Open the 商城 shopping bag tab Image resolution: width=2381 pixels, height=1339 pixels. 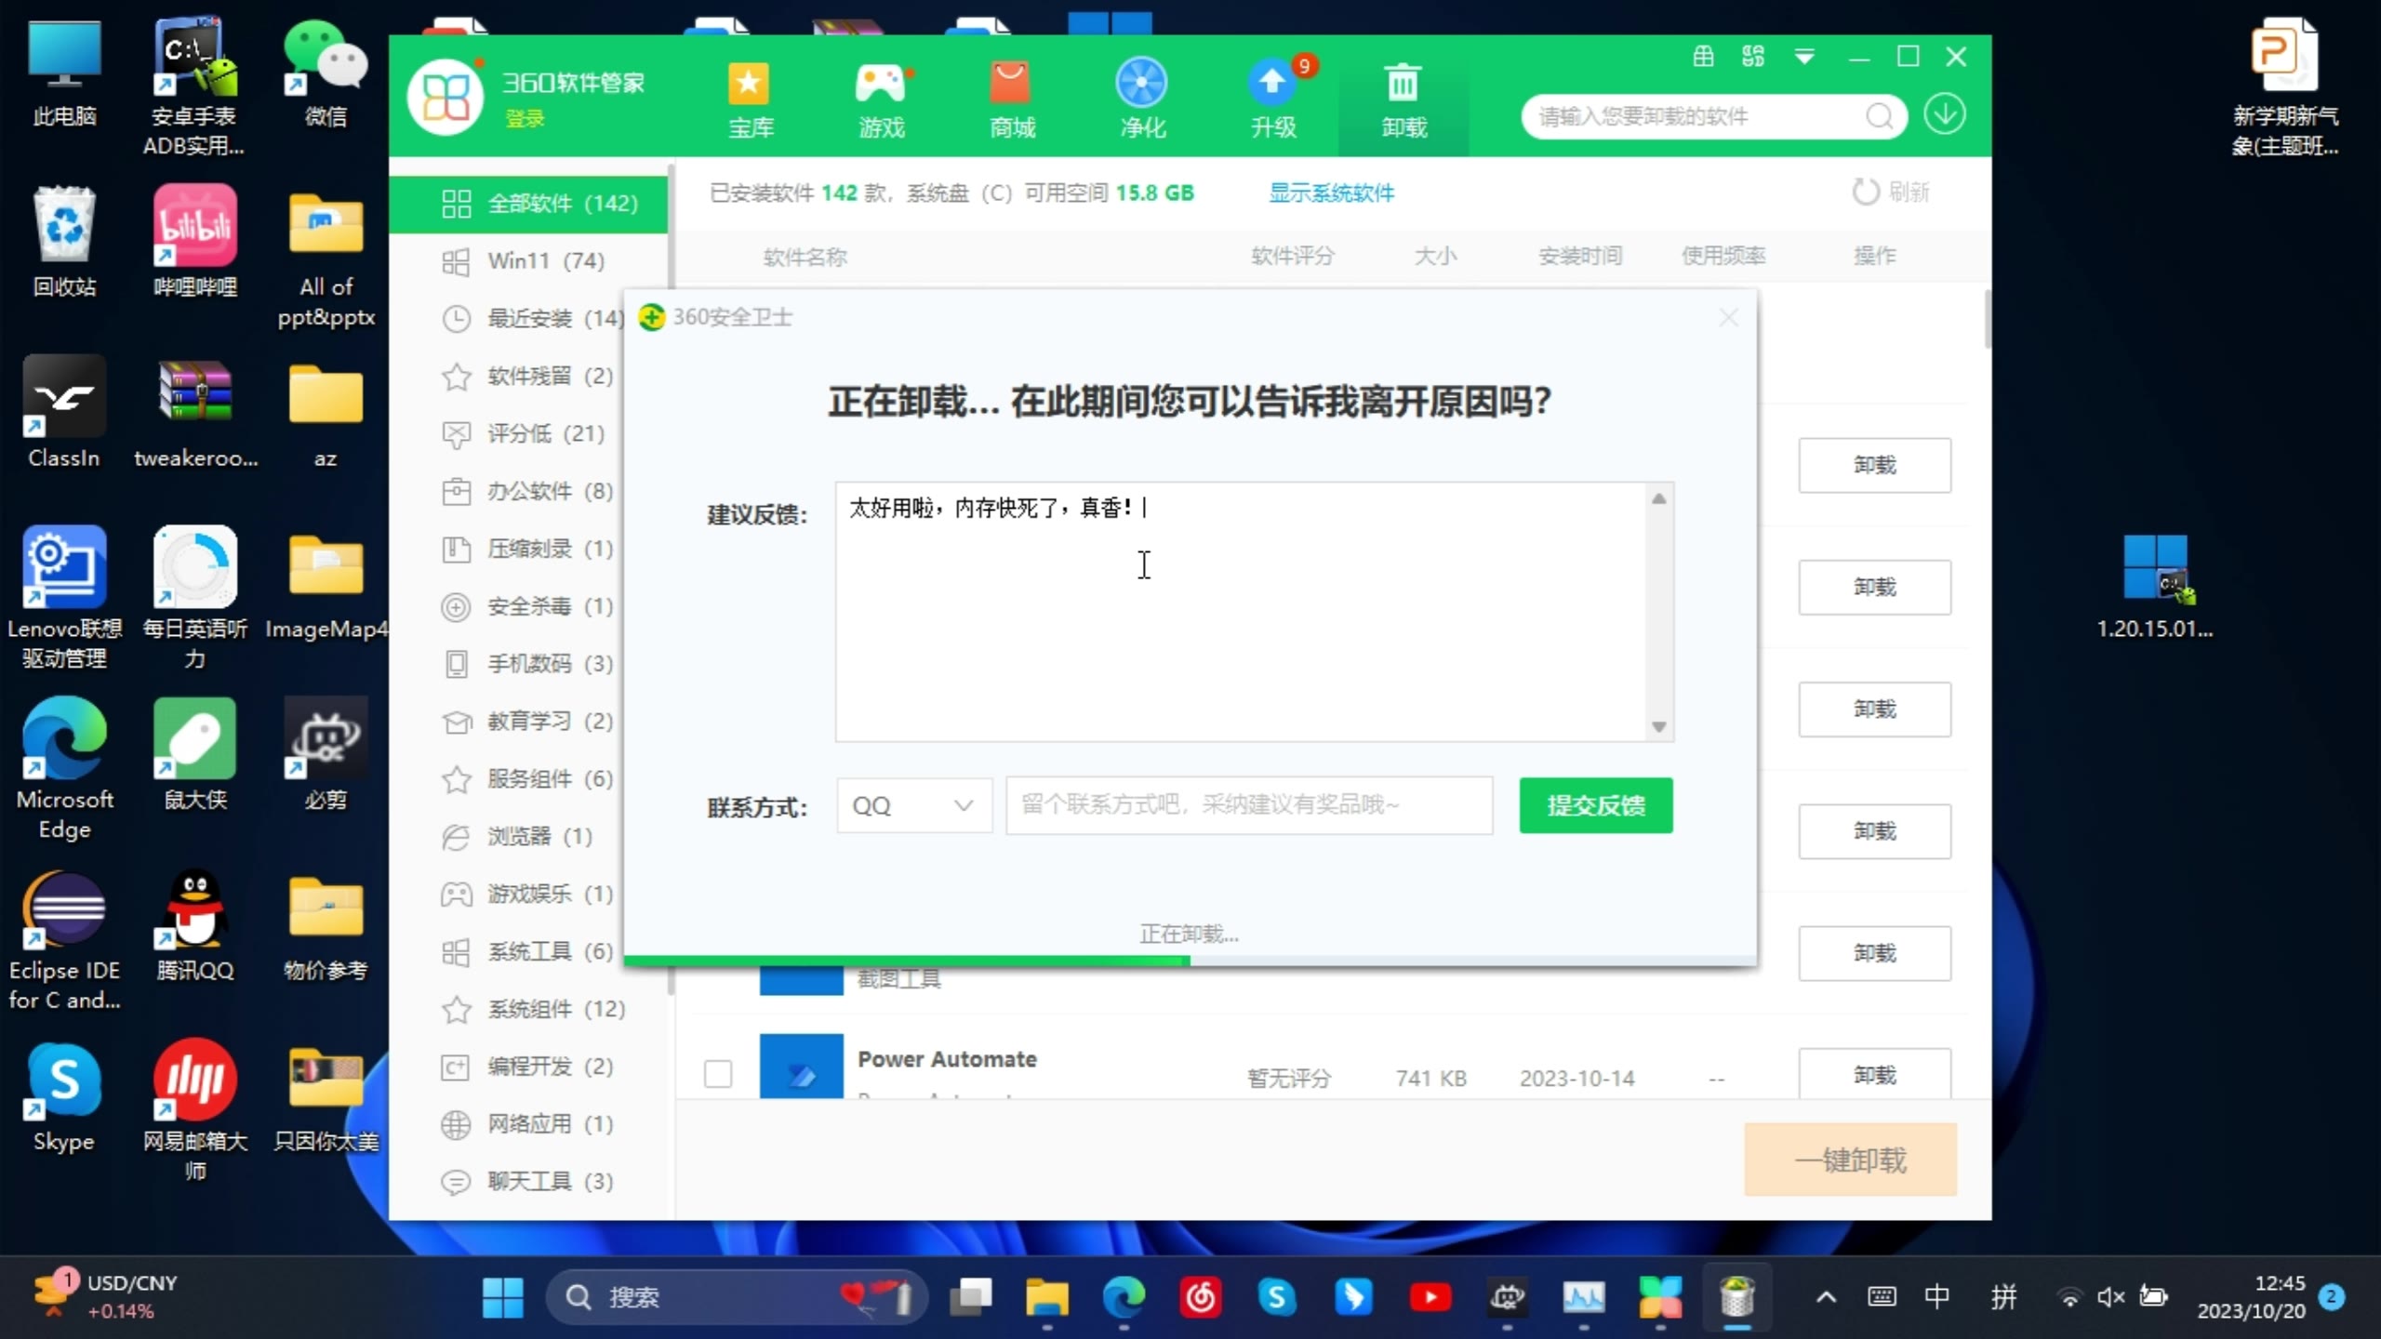1012,99
